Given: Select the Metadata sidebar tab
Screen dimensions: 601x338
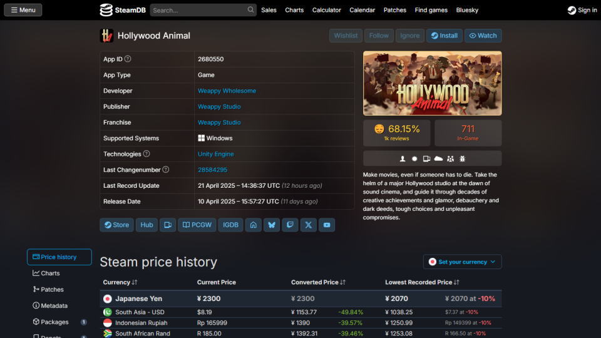Looking at the screenshot, I should coord(59,305).
